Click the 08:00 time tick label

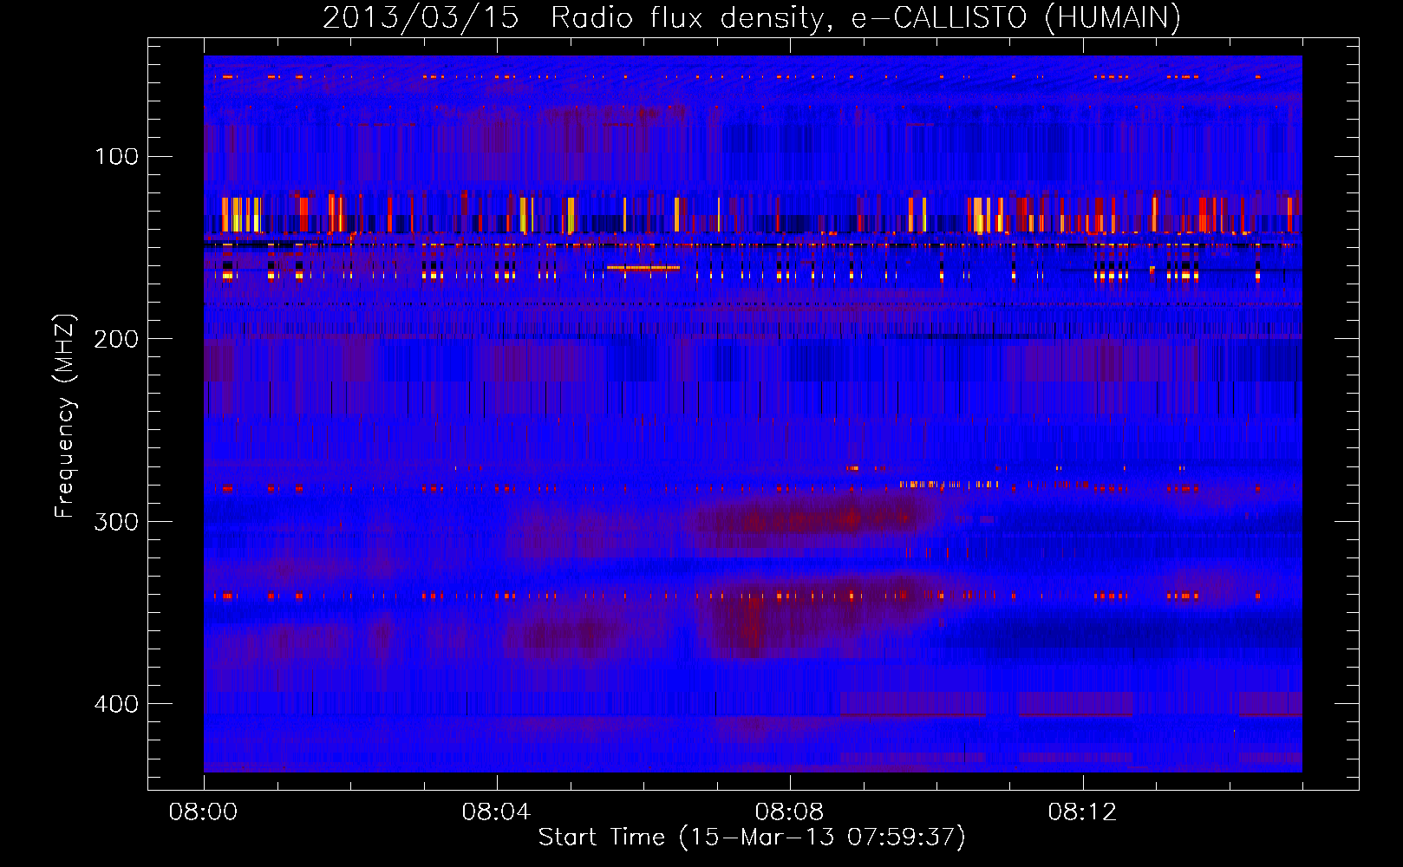coord(203,812)
